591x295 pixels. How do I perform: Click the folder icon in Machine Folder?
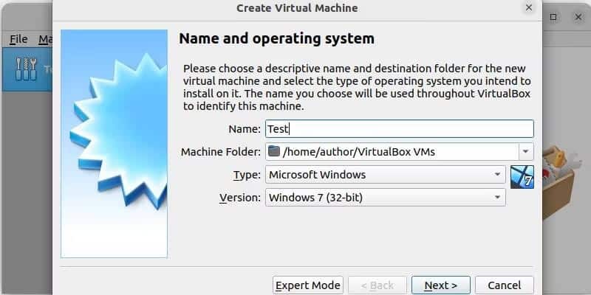click(x=274, y=151)
